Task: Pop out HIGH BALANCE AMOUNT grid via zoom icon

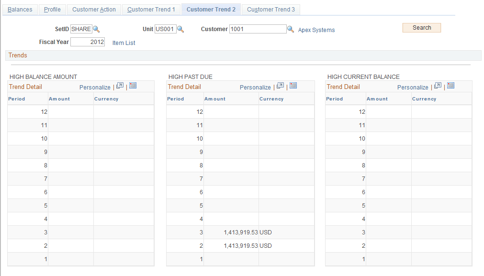Action: point(121,86)
